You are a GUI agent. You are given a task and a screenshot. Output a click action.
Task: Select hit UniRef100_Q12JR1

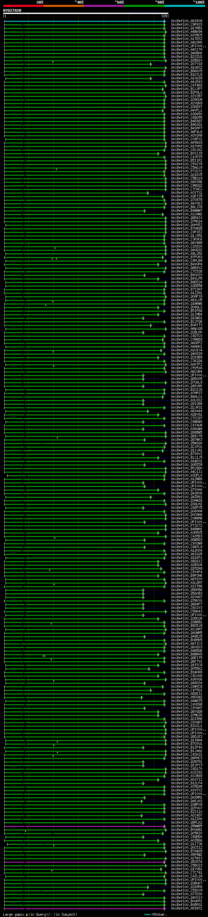pyautogui.click(x=187, y=450)
